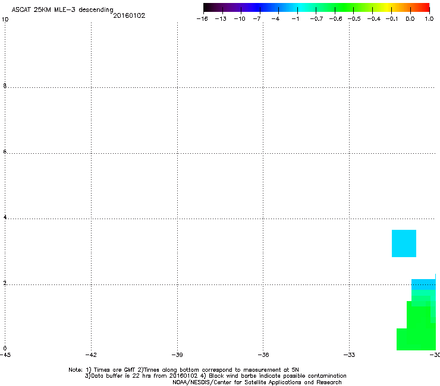Click the colorbar label -0.6

335,19
